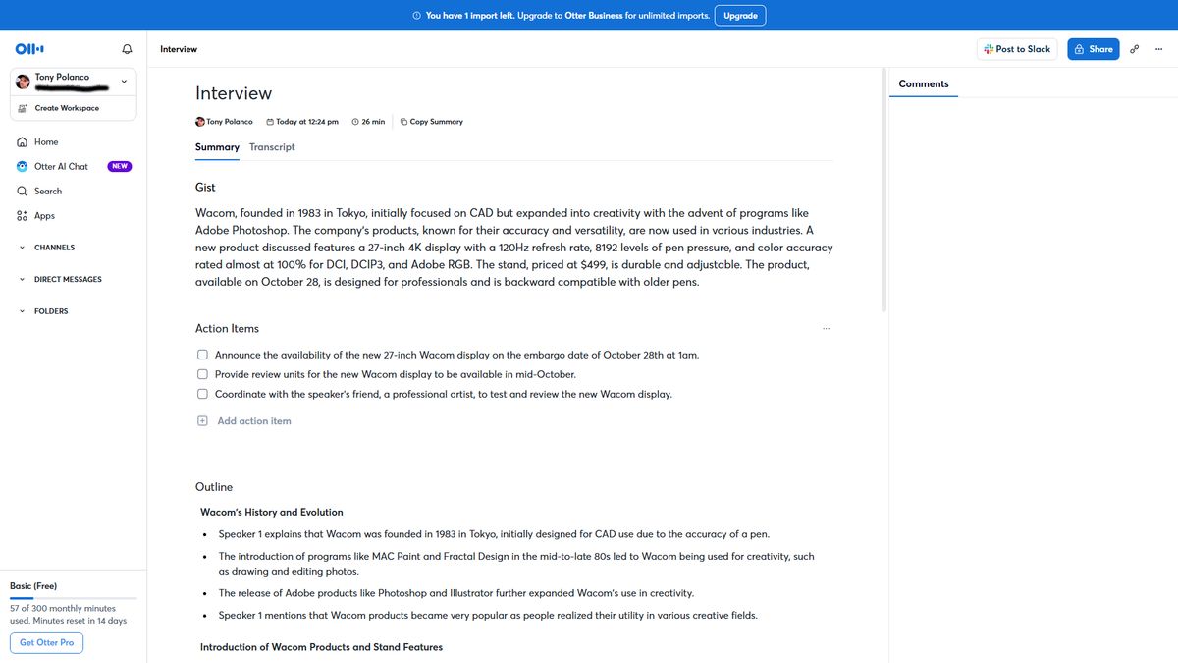Click the Home sidebar icon
The height and width of the screenshot is (663, 1178).
pyautogui.click(x=22, y=142)
